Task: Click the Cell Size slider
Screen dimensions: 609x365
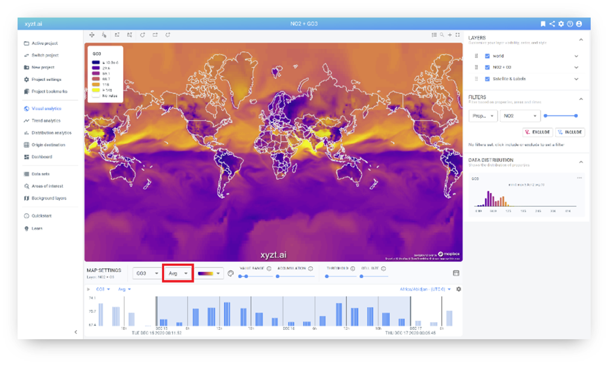Action: click(x=374, y=276)
